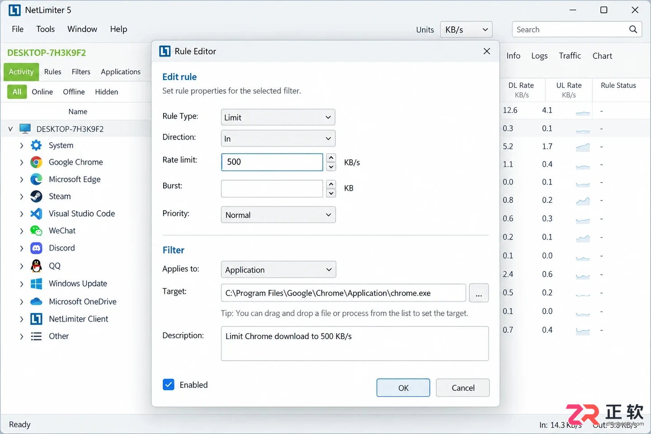Screen dimensions: 651x434
Task: Expand the Google Chrome tree row
Action: [21, 162]
